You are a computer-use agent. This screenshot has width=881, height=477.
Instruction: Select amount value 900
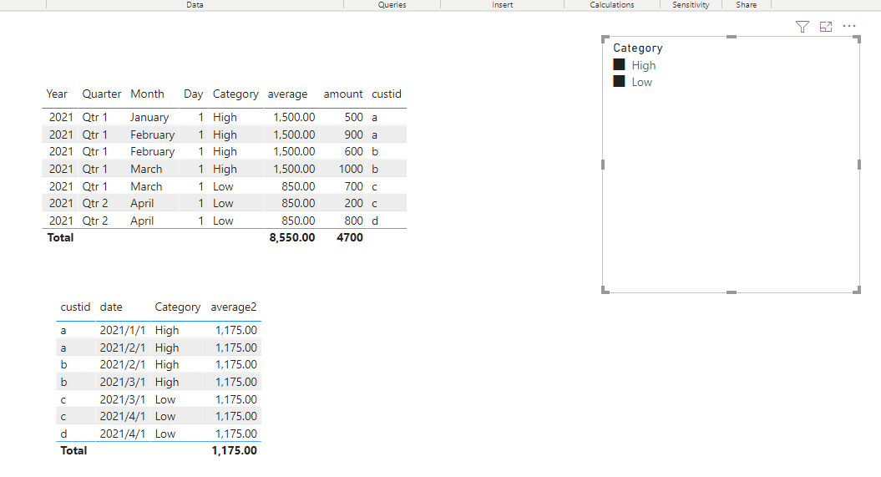click(353, 134)
